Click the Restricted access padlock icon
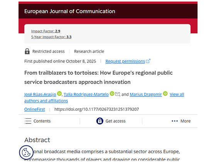 click(27, 51)
